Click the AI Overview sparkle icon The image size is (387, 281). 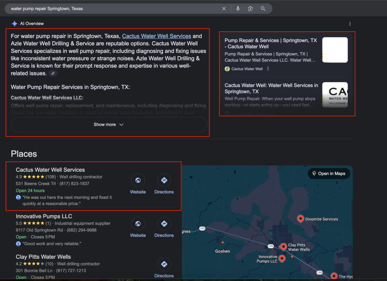[x=15, y=24]
